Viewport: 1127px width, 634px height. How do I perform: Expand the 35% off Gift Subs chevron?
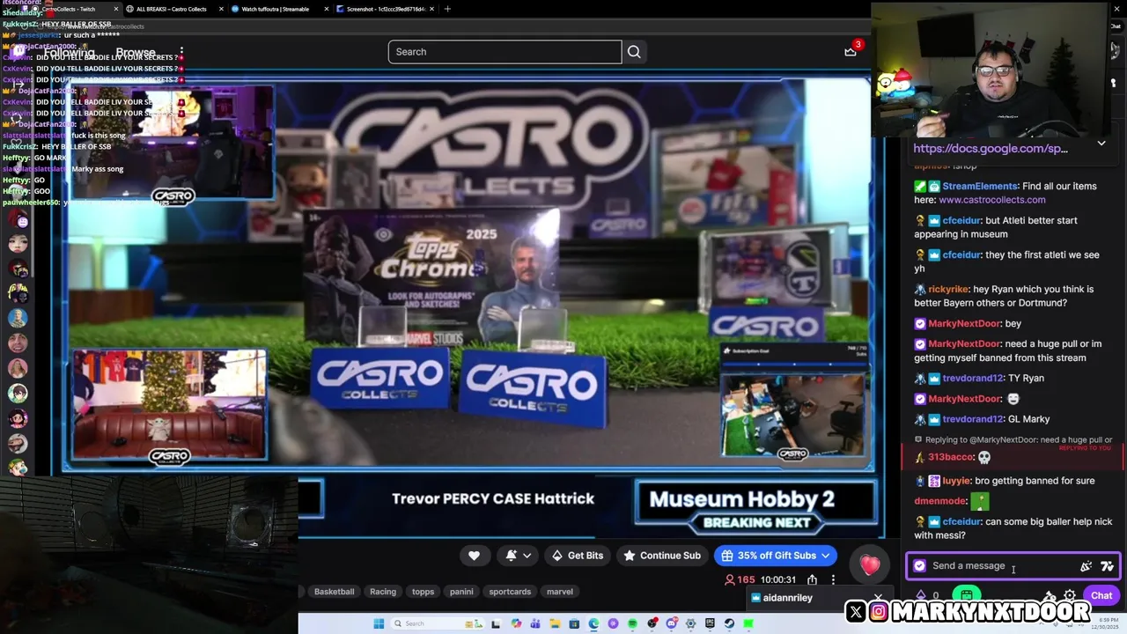click(x=826, y=556)
